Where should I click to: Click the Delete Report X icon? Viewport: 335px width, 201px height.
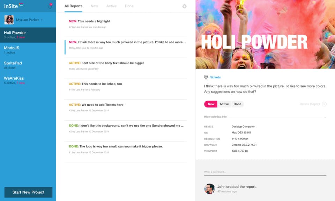coord(324,104)
